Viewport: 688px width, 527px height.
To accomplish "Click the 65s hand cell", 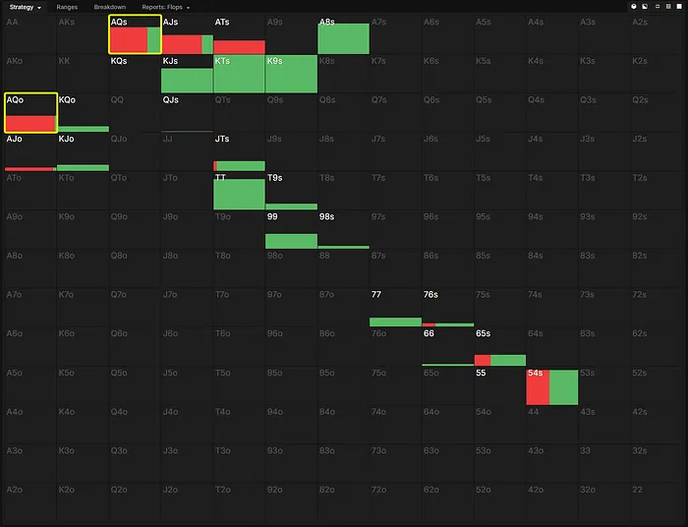I will [x=499, y=347].
